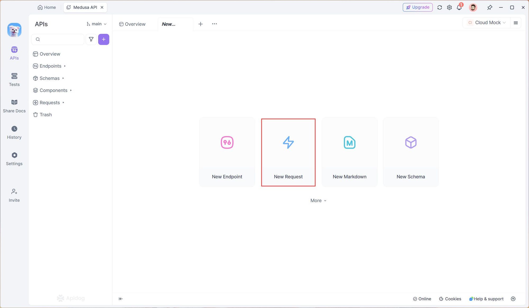
Task: Click the New Request icon
Action: 288,142
